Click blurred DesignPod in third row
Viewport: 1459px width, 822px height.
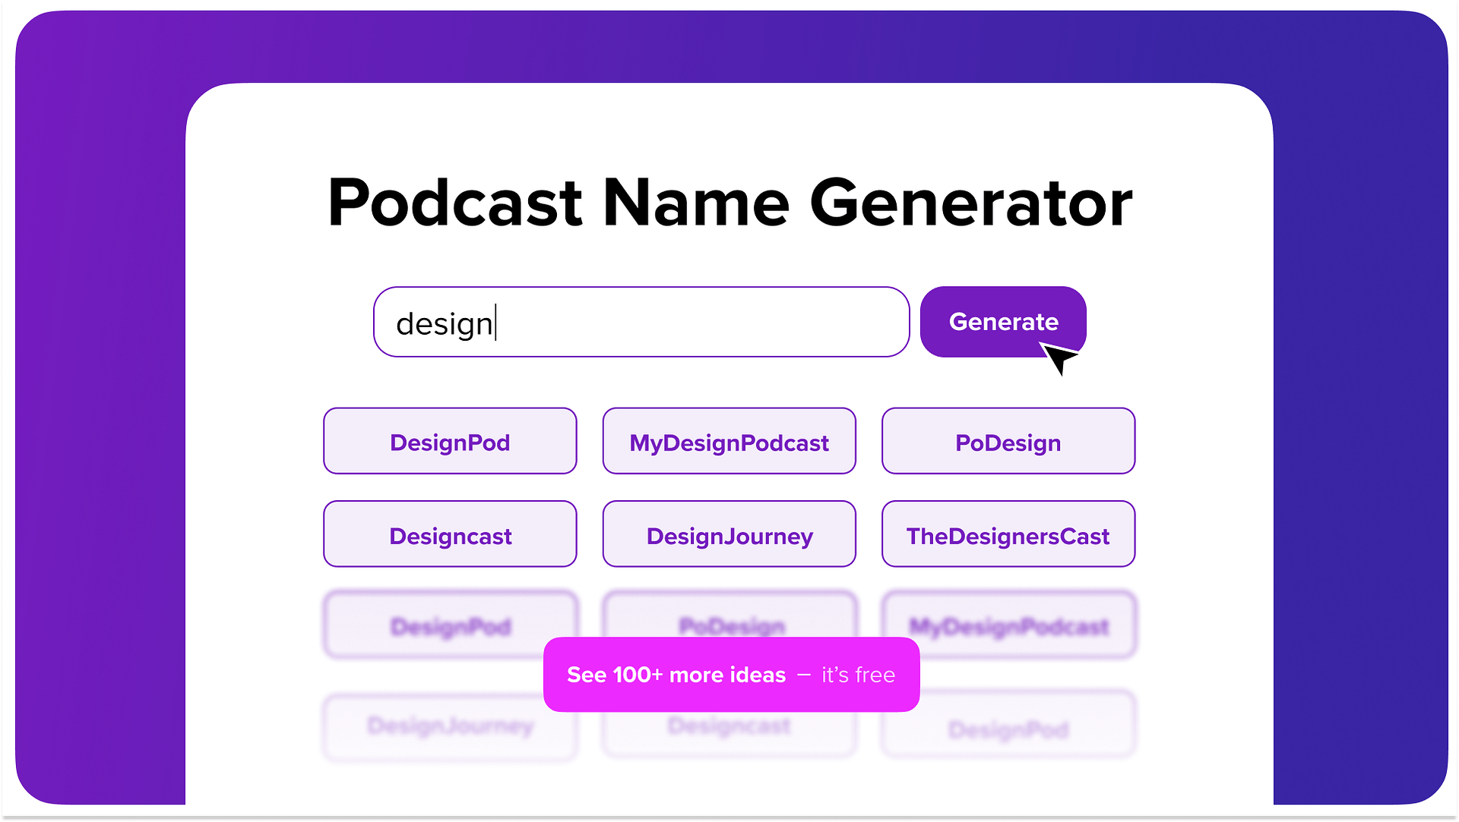click(450, 625)
